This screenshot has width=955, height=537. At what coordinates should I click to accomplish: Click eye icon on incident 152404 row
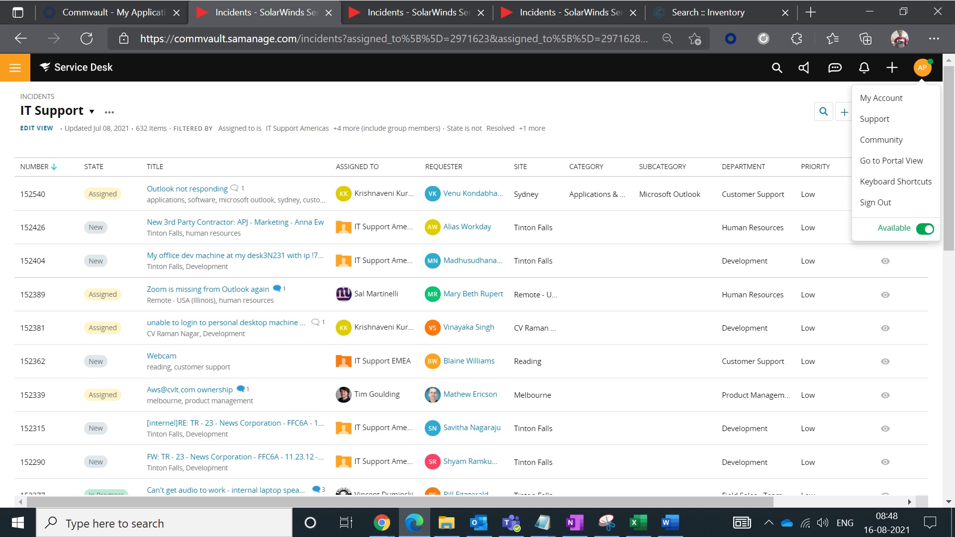(885, 261)
